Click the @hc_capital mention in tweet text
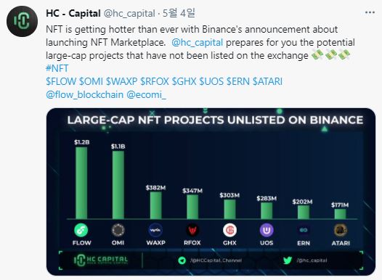This screenshot has height=280, width=382. coord(198,43)
